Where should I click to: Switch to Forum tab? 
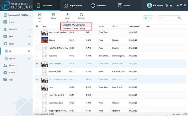point(128,6)
